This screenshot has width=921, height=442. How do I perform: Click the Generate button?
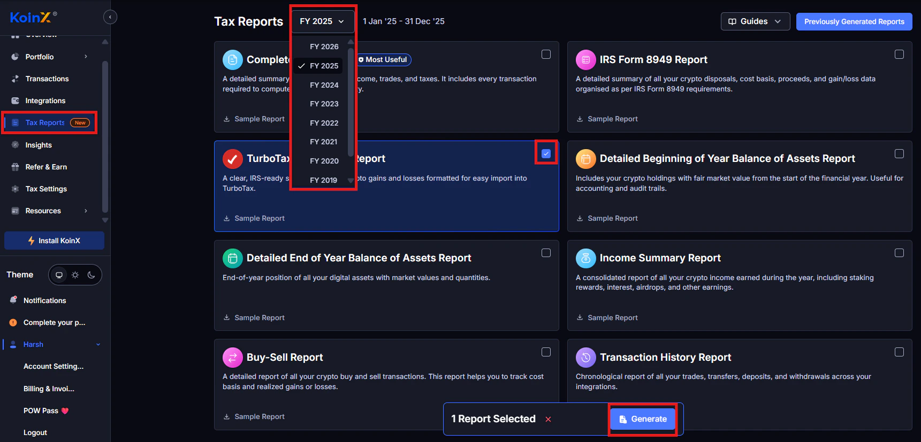pos(643,419)
